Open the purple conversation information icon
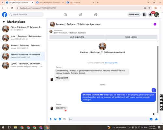 (155, 24)
